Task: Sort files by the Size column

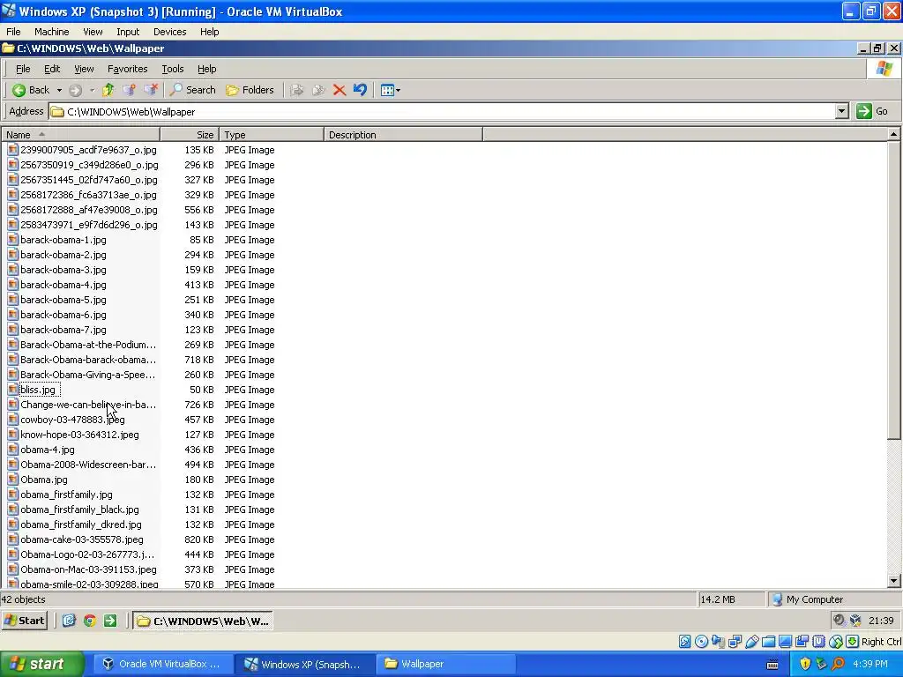Action: (190, 135)
